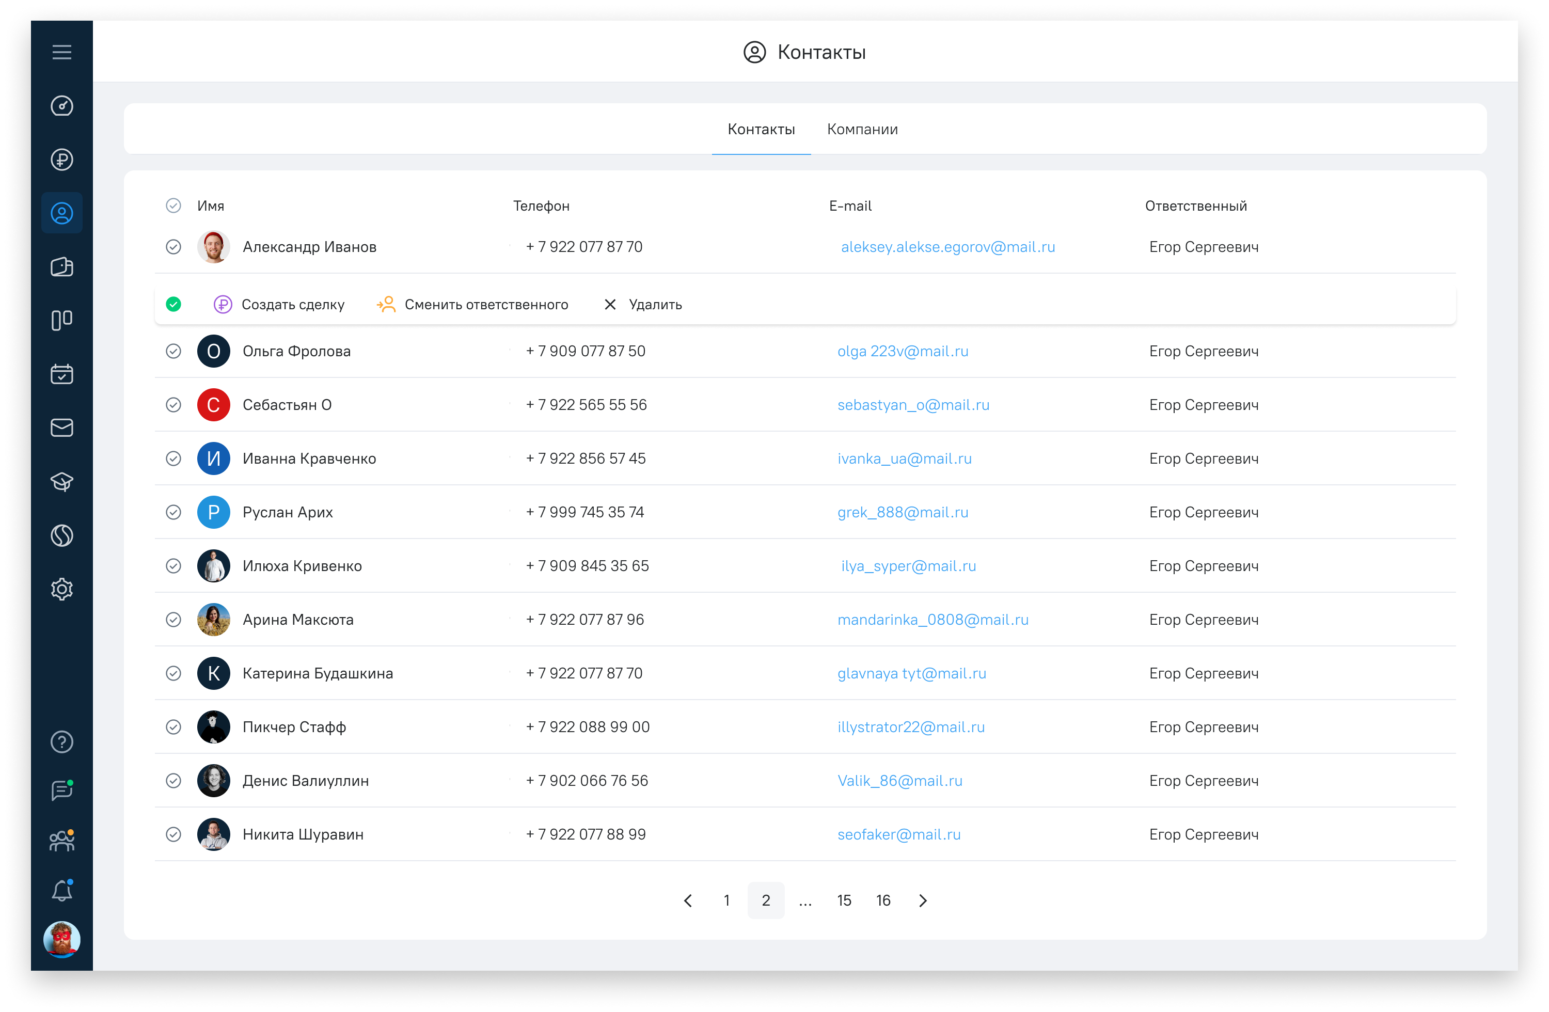Go to page 16 in pagination
The image size is (1549, 1012).
click(883, 900)
